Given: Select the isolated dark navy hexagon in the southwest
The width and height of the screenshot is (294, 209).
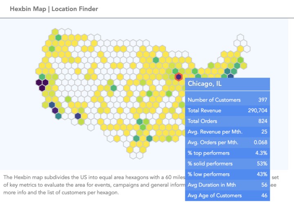Looking at the screenshot, I should (x=78, y=116).
